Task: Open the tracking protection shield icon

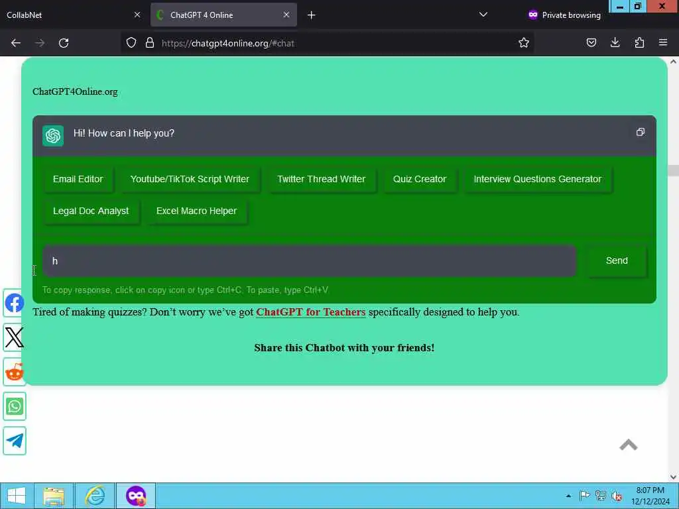Action: [x=131, y=43]
